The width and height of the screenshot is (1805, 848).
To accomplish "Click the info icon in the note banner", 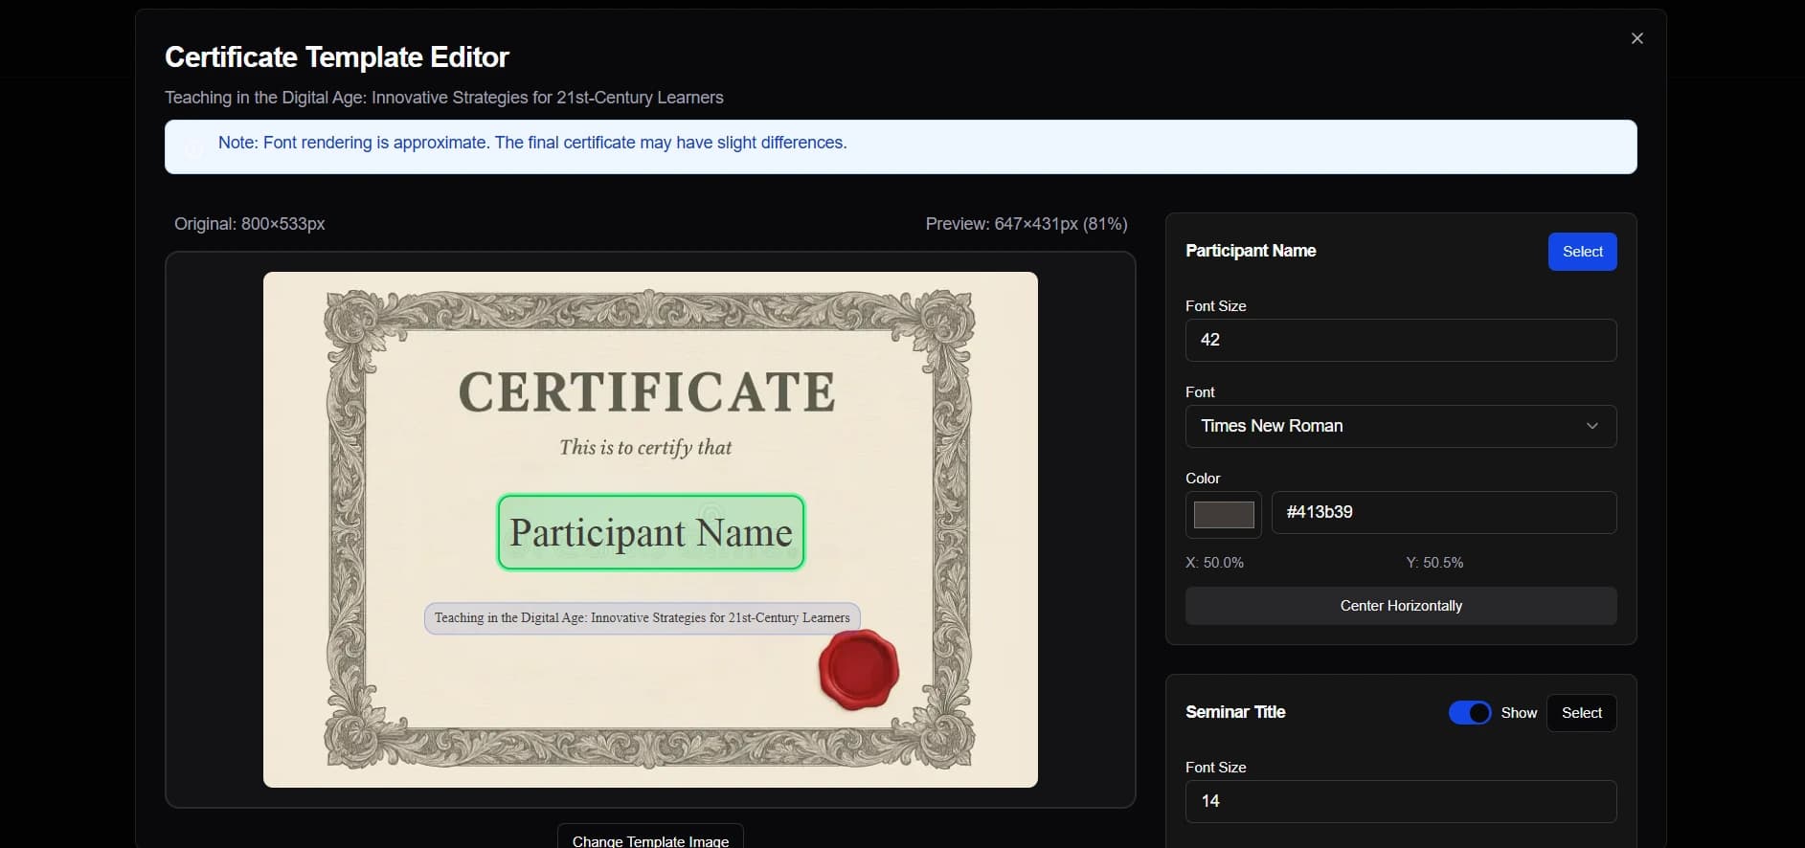I will [193, 147].
